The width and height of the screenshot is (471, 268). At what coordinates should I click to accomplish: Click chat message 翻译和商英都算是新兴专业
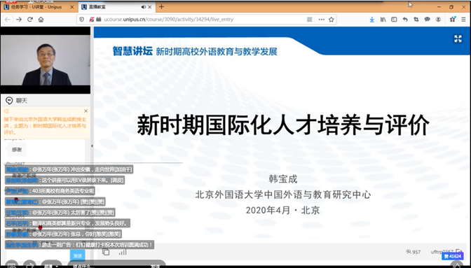coord(67,223)
